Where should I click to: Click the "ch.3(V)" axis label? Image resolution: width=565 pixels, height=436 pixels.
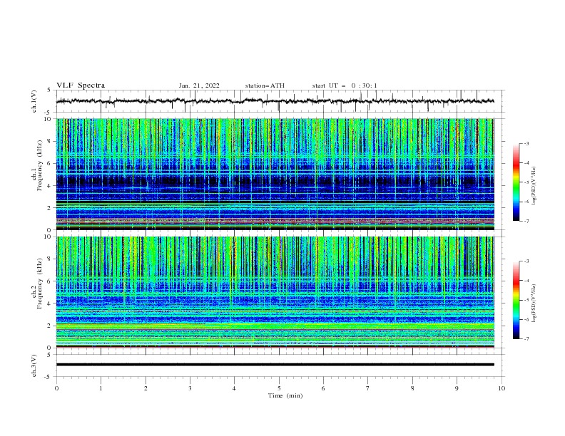[x=34, y=365]
